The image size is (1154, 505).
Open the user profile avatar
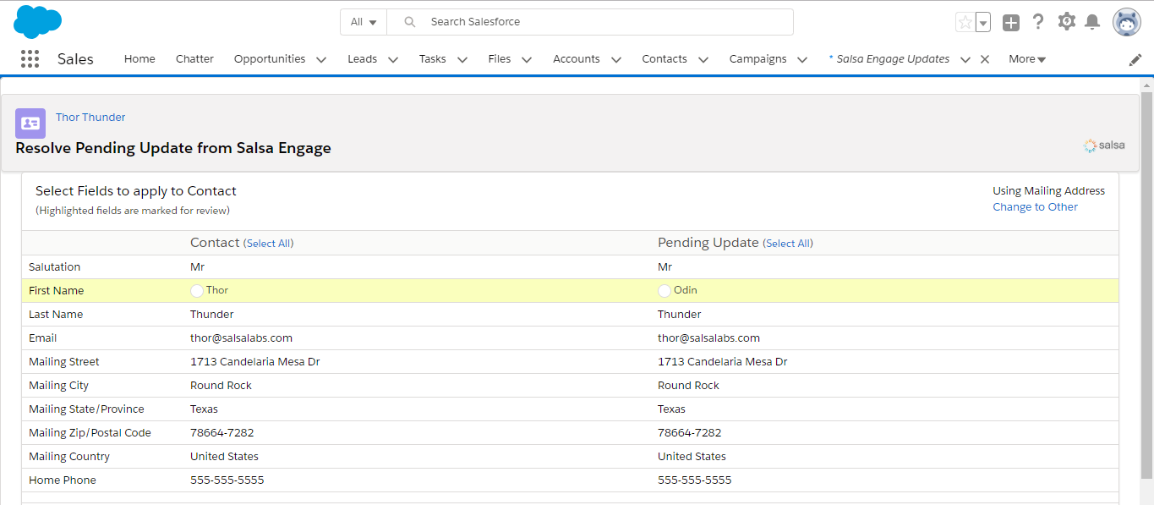click(x=1127, y=22)
